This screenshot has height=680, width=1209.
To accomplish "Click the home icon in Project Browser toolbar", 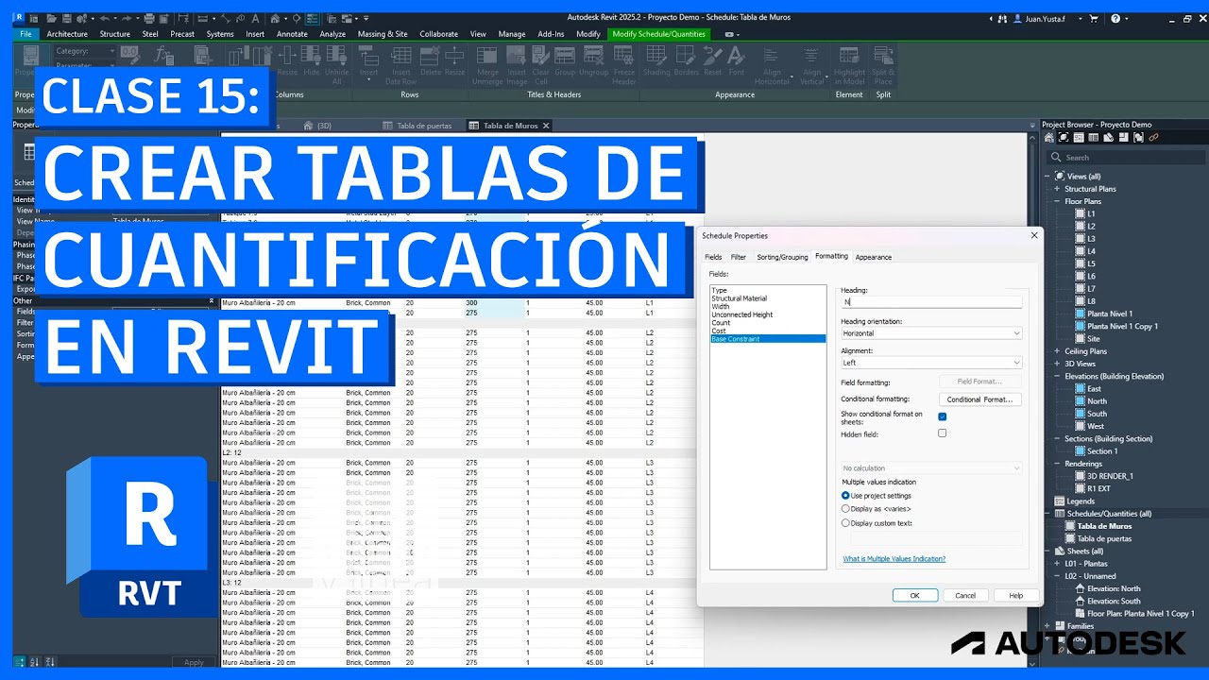I will pos(1049,138).
